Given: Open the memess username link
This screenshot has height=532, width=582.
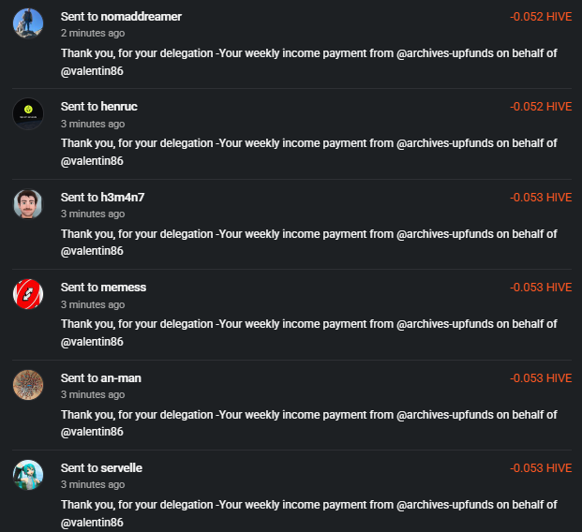Looking at the screenshot, I should point(123,288).
